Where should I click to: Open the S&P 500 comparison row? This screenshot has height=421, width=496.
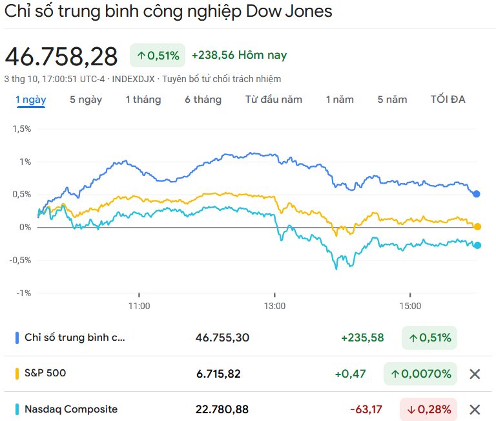(45, 373)
